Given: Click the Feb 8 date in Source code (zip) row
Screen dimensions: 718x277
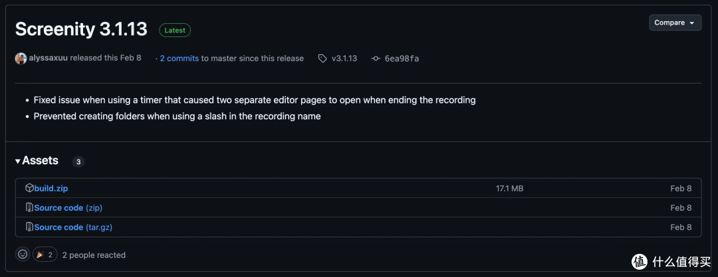Looking at the screenshot, I should pyautogui.click(x=681, y=207).
